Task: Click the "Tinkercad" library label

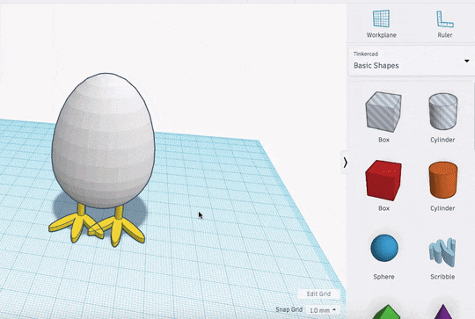Action: tap(366, 54)
